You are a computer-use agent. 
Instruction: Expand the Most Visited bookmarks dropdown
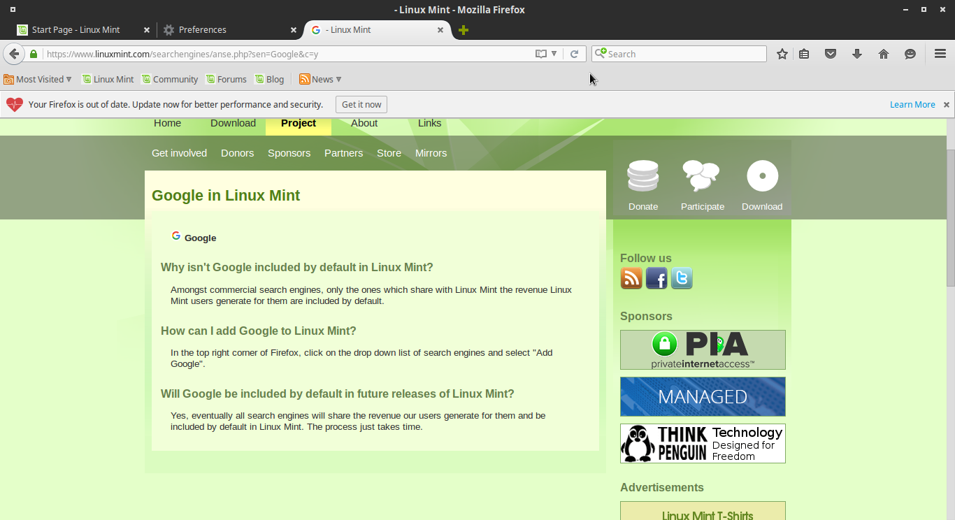tap(38, 80)
